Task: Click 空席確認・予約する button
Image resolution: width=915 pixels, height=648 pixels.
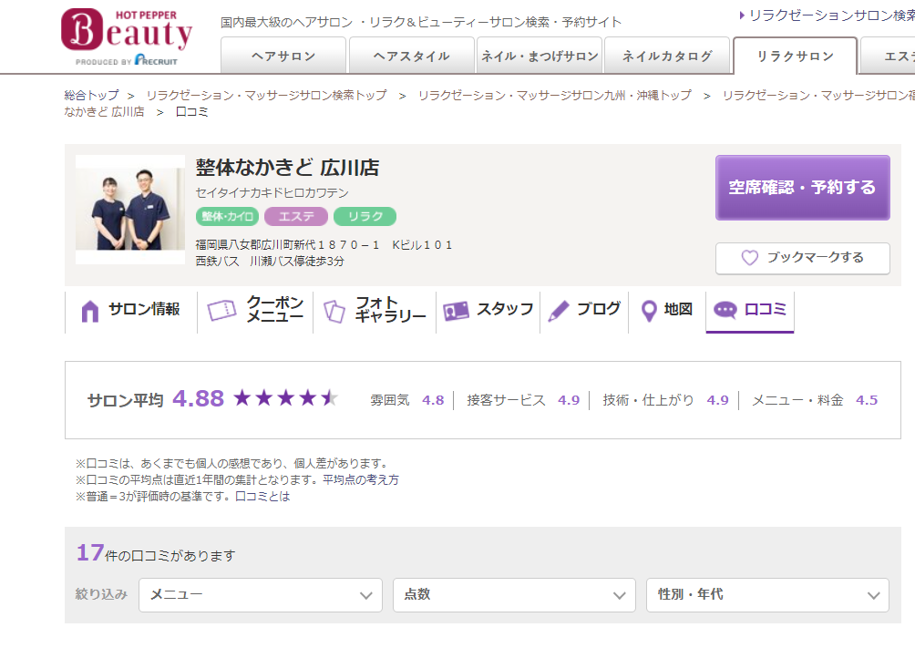Action: pos(802,188)
